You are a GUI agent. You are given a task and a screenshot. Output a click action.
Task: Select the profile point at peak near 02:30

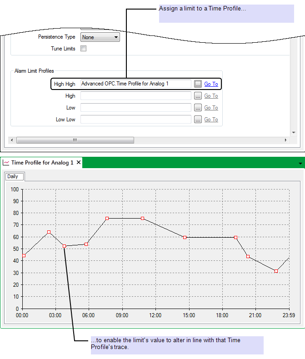click(49, 232)
